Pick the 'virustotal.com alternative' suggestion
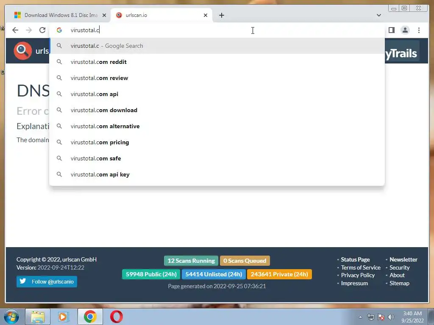 (x=217, y=126)
